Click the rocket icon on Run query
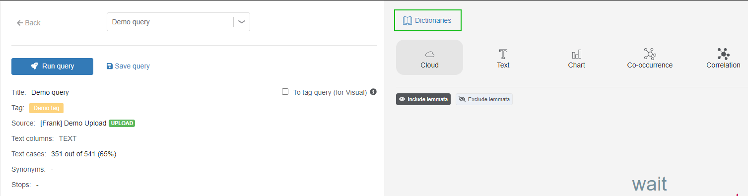This screenshot has height=196, width=748. click(x=35, y=66)
